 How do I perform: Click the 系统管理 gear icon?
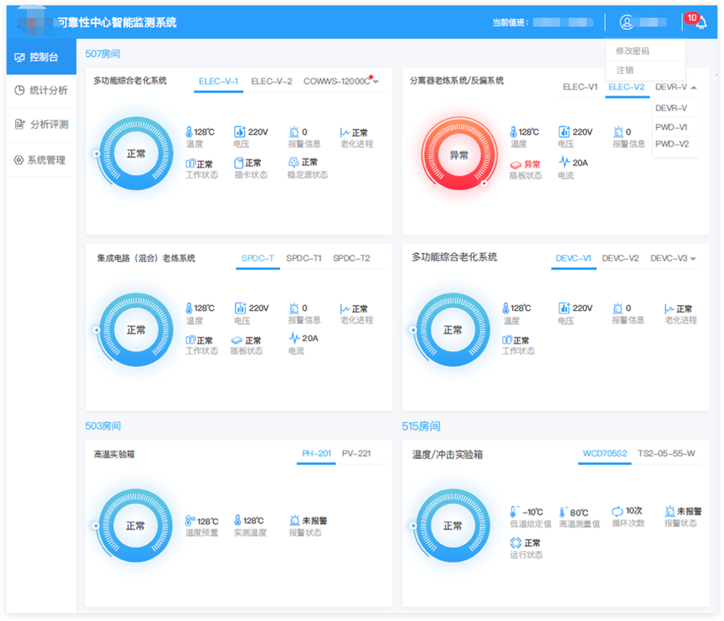pos(18,160)
